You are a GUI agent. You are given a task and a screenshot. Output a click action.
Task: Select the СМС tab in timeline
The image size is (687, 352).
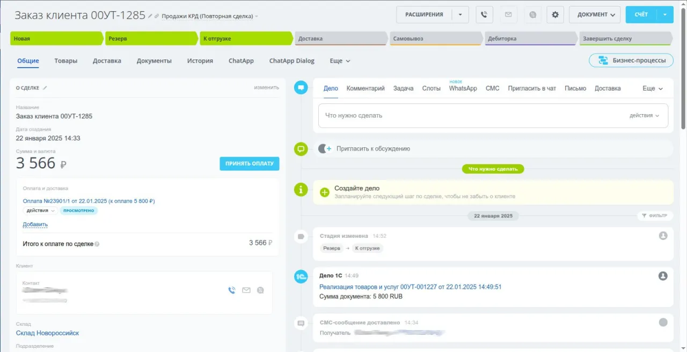492,88
